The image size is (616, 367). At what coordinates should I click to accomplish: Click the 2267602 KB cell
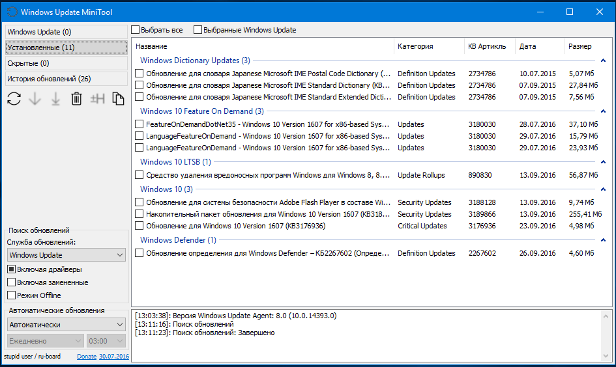[482, 253]
